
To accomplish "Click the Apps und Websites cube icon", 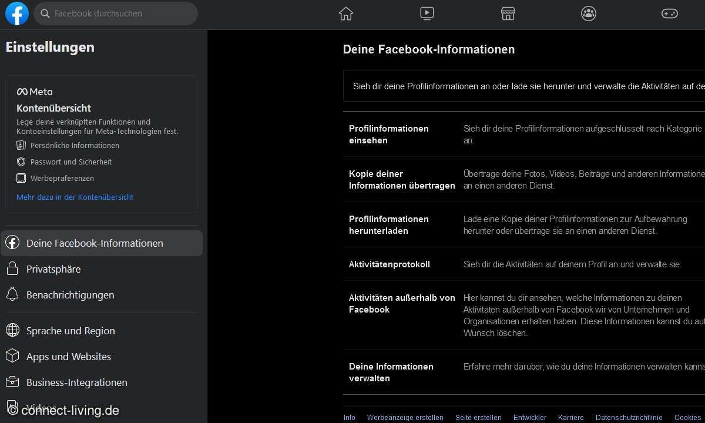I will point(12,356).
